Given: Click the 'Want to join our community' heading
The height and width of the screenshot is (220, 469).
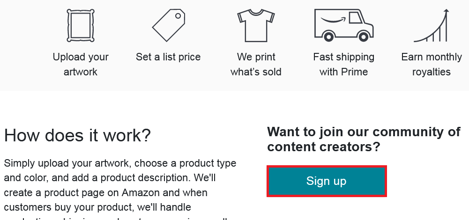Looking at the screenshot, I should click(364, 132).
